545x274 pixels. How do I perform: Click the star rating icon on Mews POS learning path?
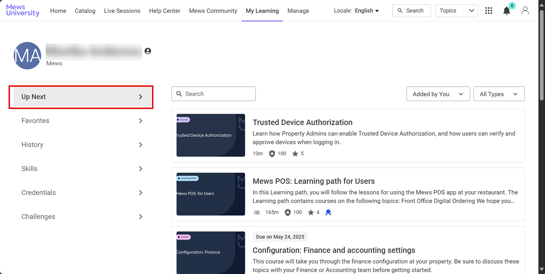coord(311,212)
